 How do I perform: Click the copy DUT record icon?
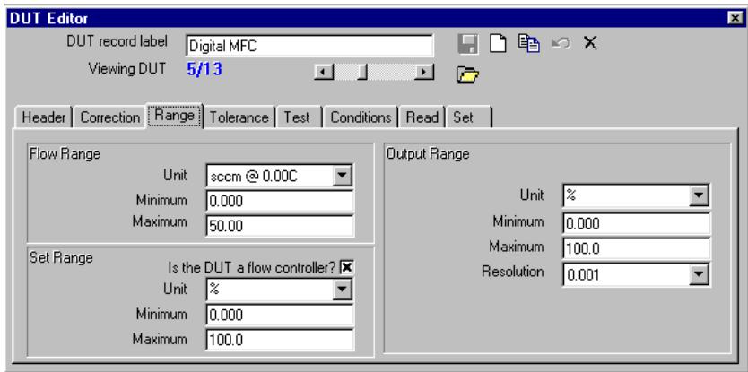(529, 43)
